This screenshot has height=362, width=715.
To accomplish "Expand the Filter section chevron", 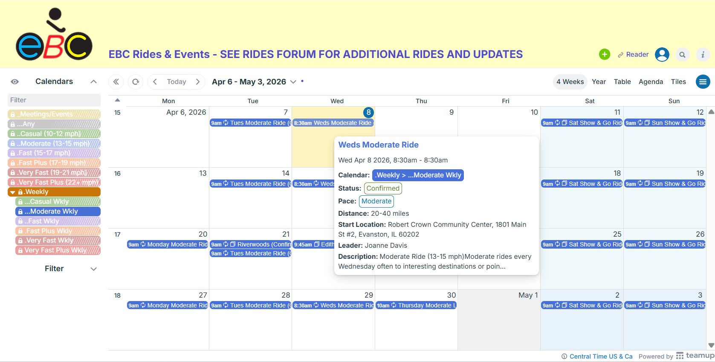I will tap(93, 269).
